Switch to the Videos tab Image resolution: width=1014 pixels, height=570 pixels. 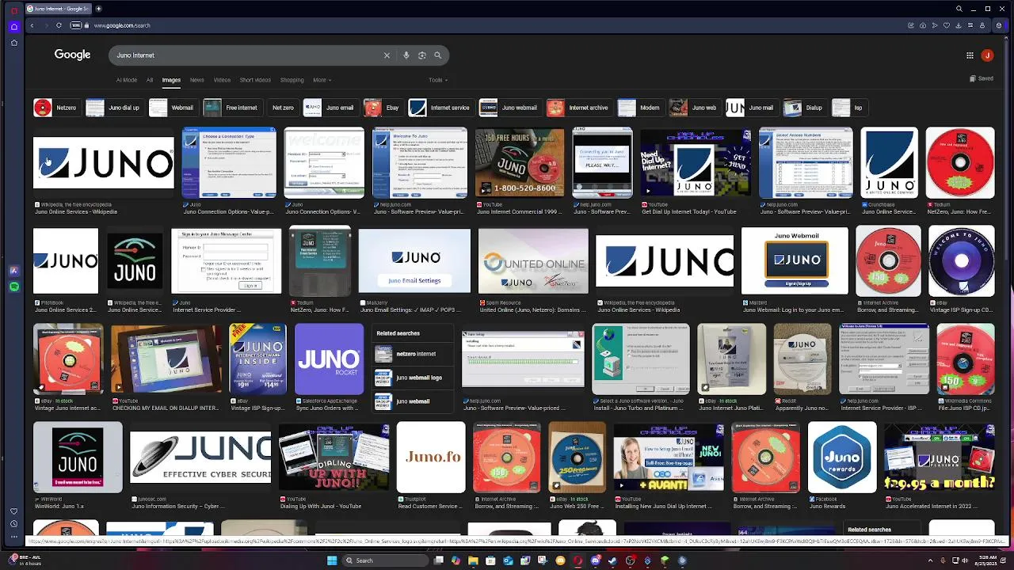point(222,80)
